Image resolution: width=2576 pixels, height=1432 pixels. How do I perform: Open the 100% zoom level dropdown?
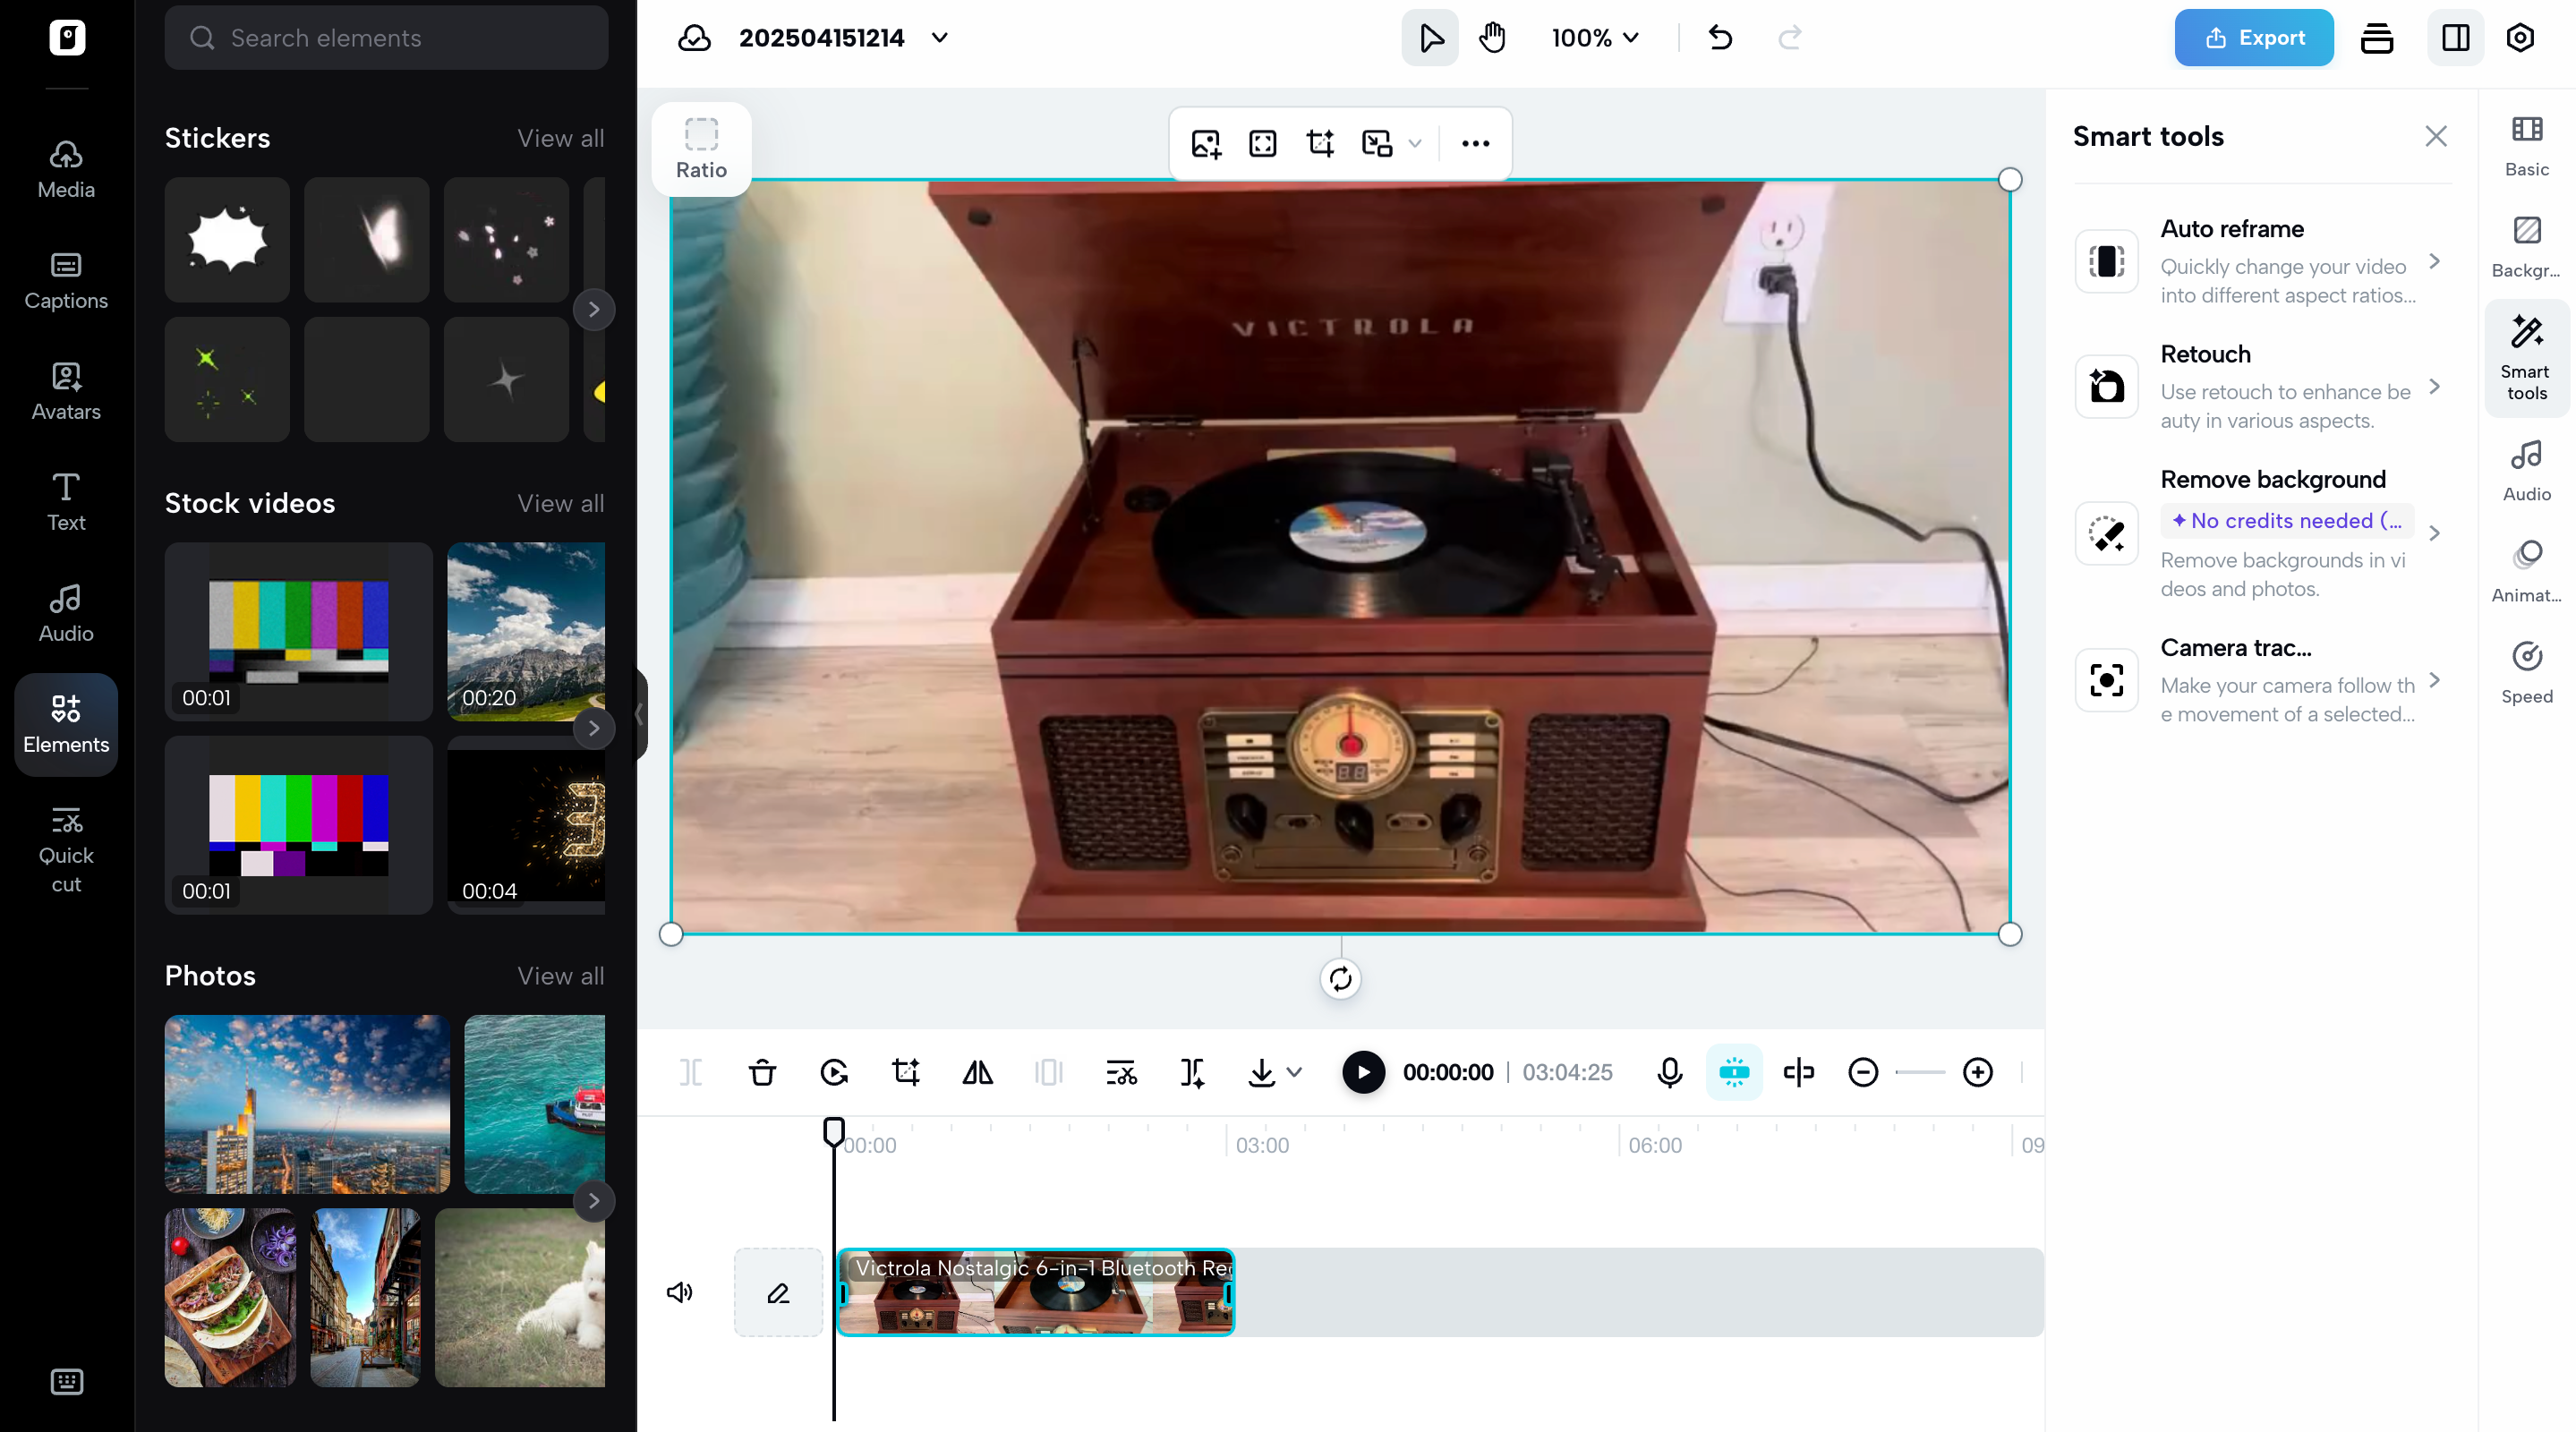pos(1594,38)
